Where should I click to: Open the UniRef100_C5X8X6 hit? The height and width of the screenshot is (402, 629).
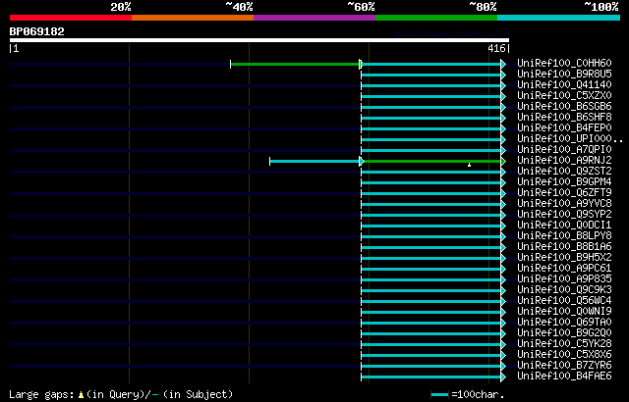[564, 355]
